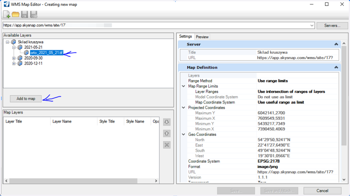Click the Save diskette toolbar icon
350x196 pixels.
[24, 14]
